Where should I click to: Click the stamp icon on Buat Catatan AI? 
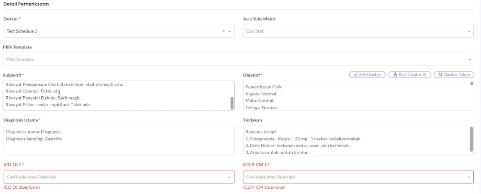[394, 75]
